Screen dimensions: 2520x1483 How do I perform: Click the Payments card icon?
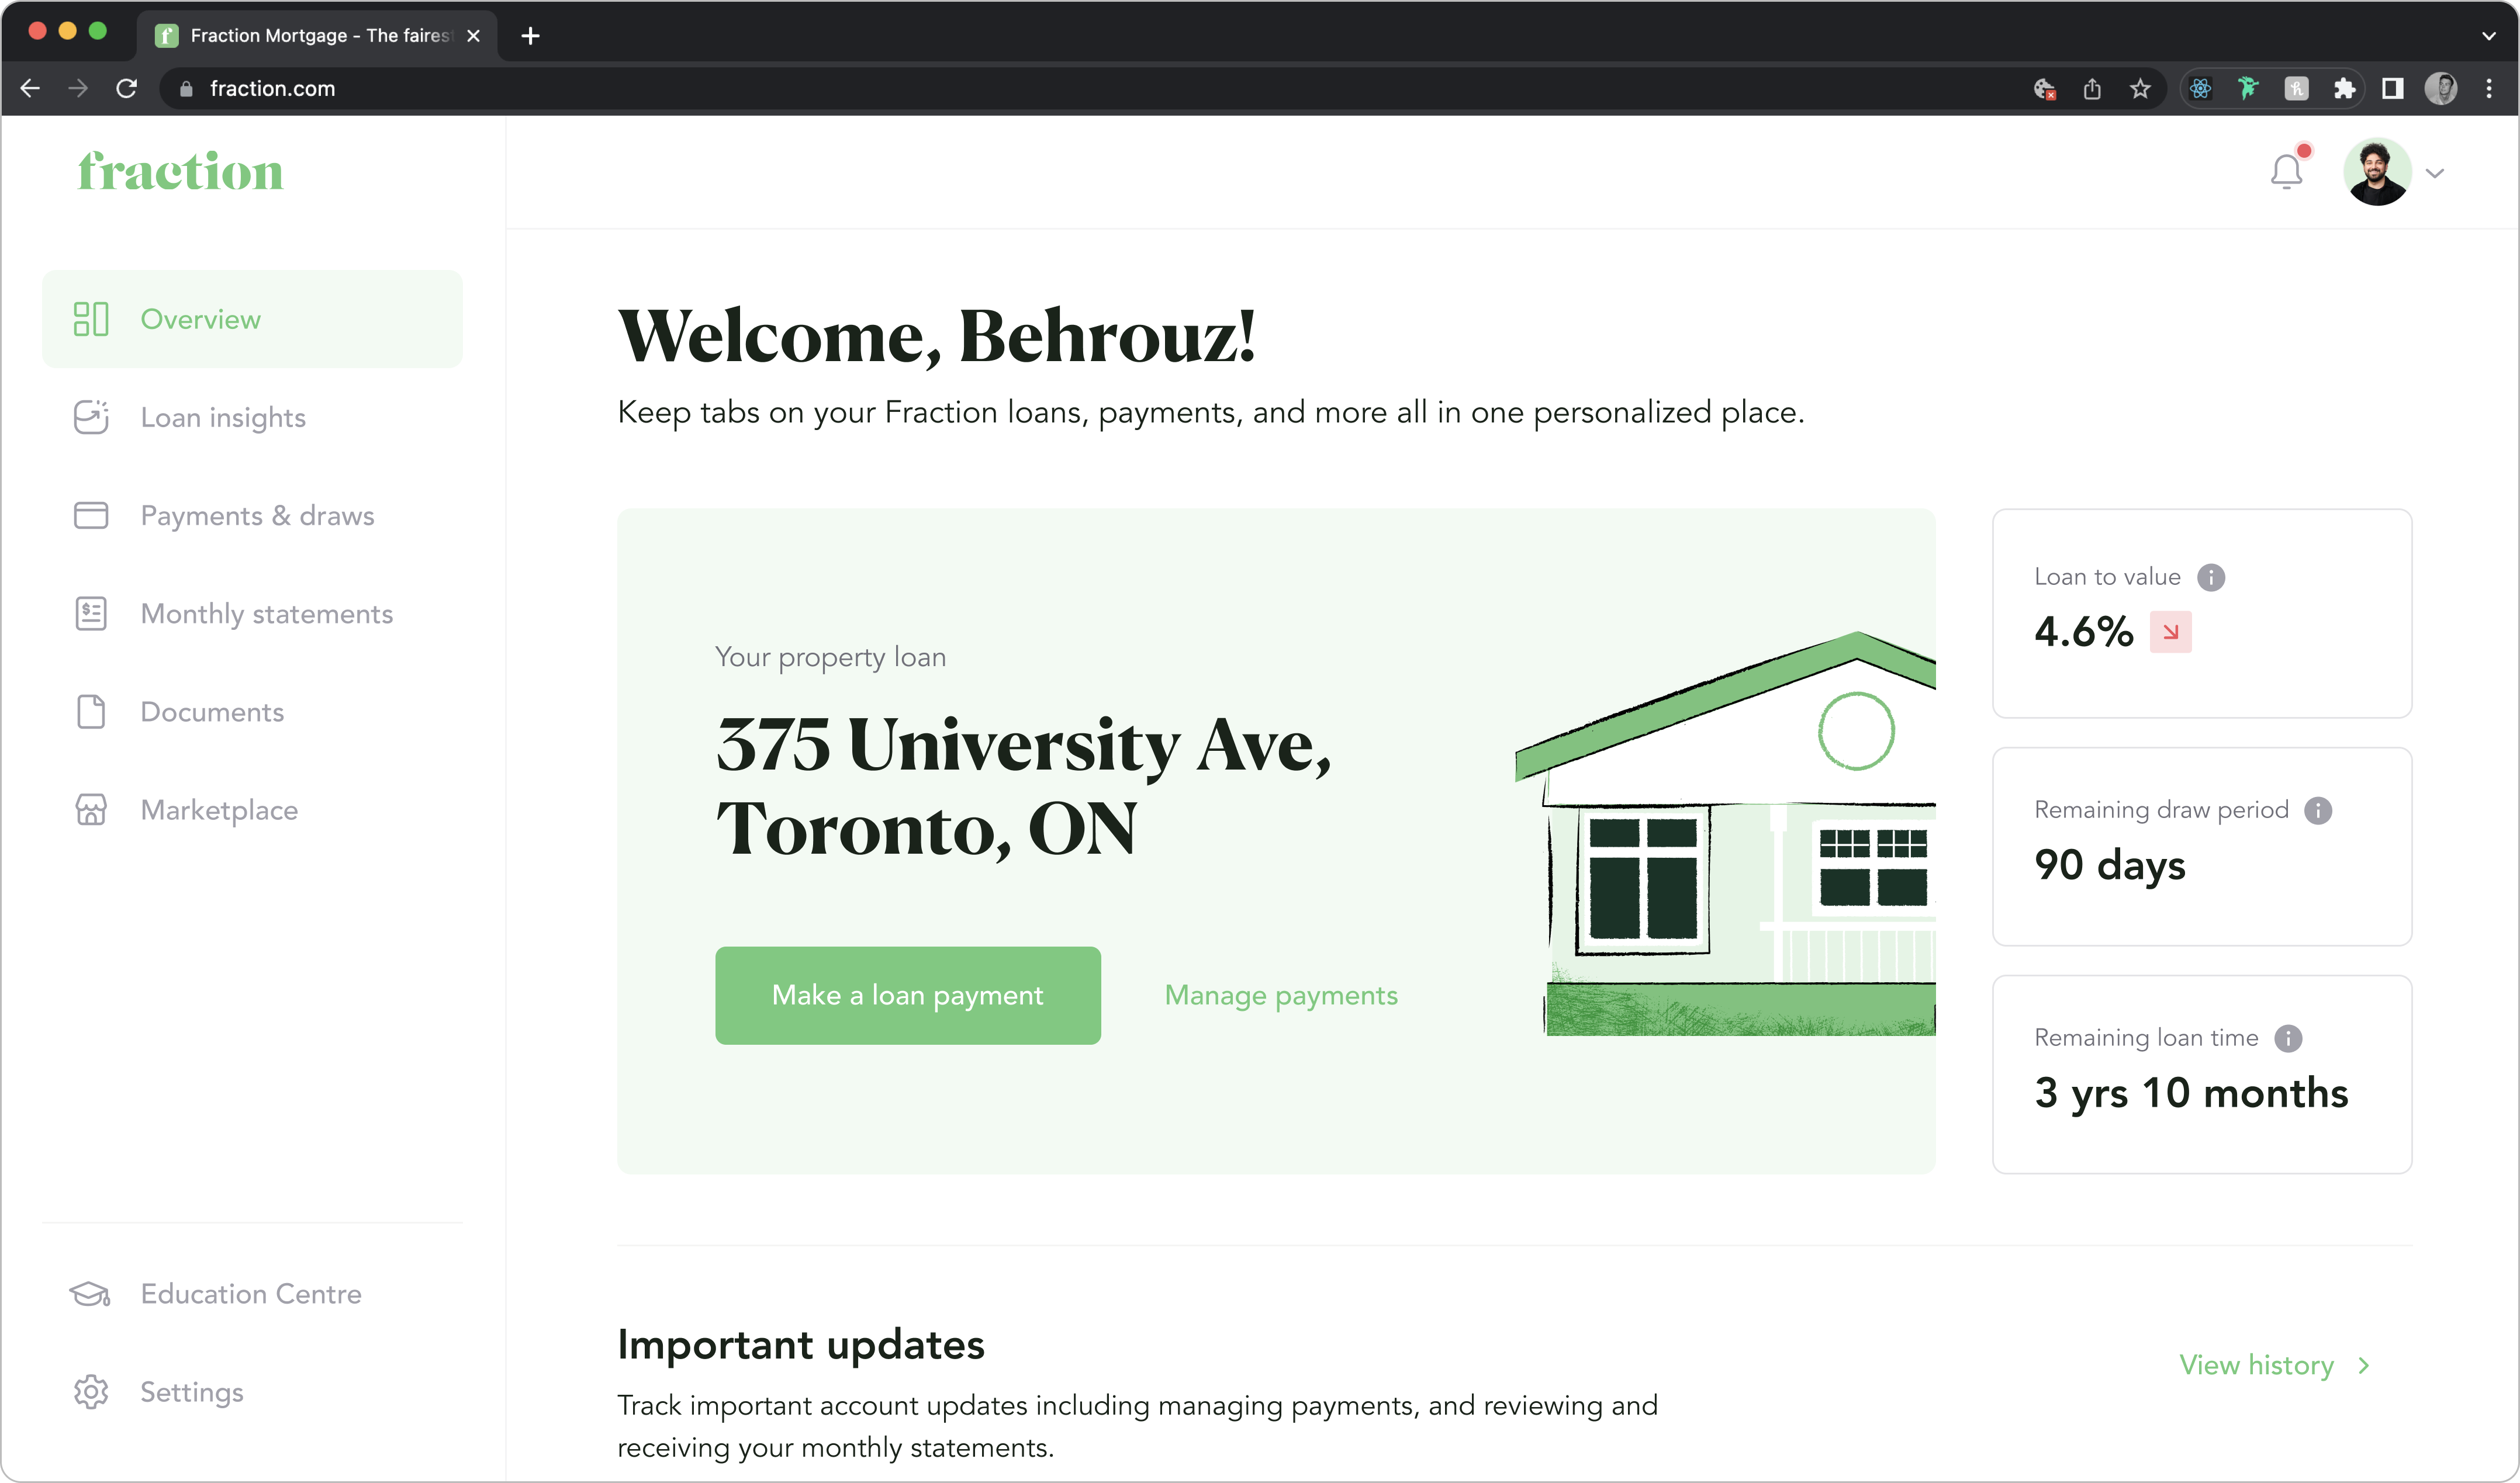coord(91,515)
